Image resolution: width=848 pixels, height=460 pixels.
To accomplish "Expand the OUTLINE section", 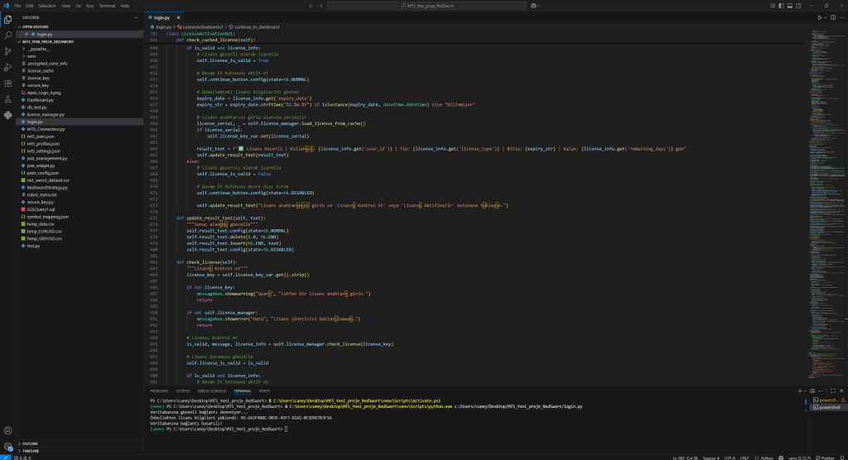I will coord(30,443).
